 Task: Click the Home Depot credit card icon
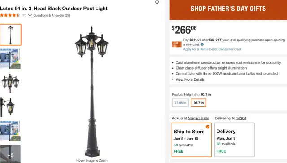[177, 44]
